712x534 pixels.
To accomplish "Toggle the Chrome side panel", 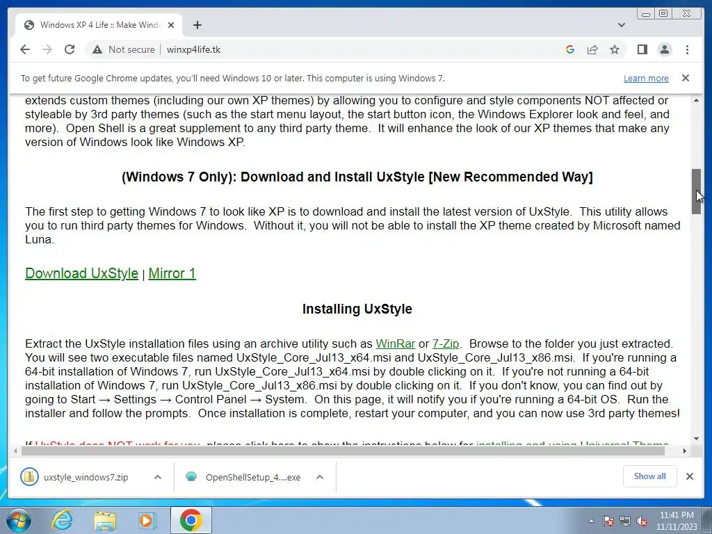I will click(x=642, y=49).
